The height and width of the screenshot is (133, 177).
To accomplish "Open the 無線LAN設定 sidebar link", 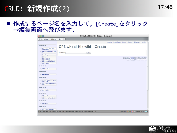I will [46, 74].
